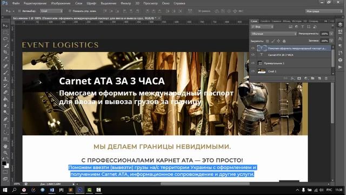The image size is (346, 195).
Task: Hide the Слой 1 layer
Action: tap(253, 71)
